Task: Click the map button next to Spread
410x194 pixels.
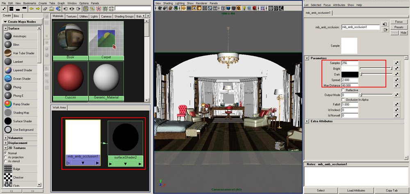Action: point(396,80)
